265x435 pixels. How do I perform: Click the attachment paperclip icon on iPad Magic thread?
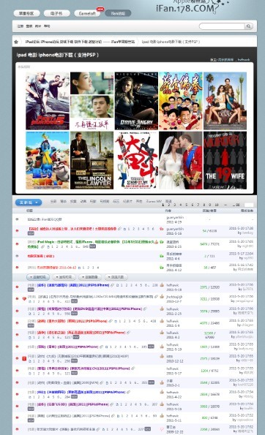[42, 246]
